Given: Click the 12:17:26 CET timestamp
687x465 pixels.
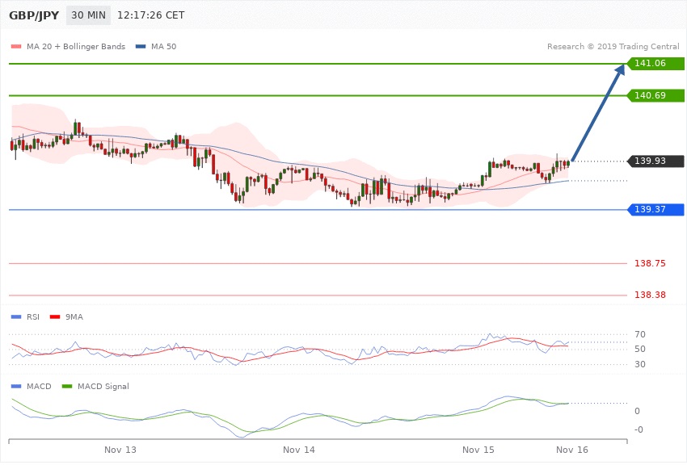Looking at the screenshot, I should coord(152,16).
